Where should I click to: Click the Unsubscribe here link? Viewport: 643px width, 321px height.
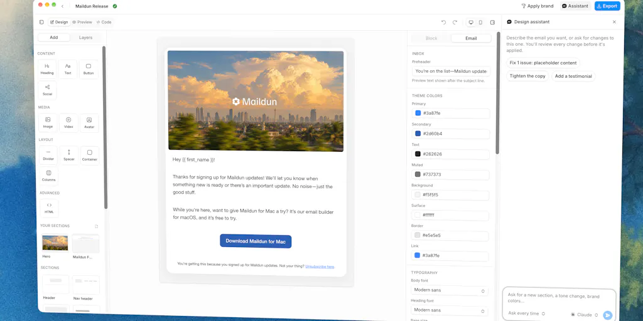point(320,266)
